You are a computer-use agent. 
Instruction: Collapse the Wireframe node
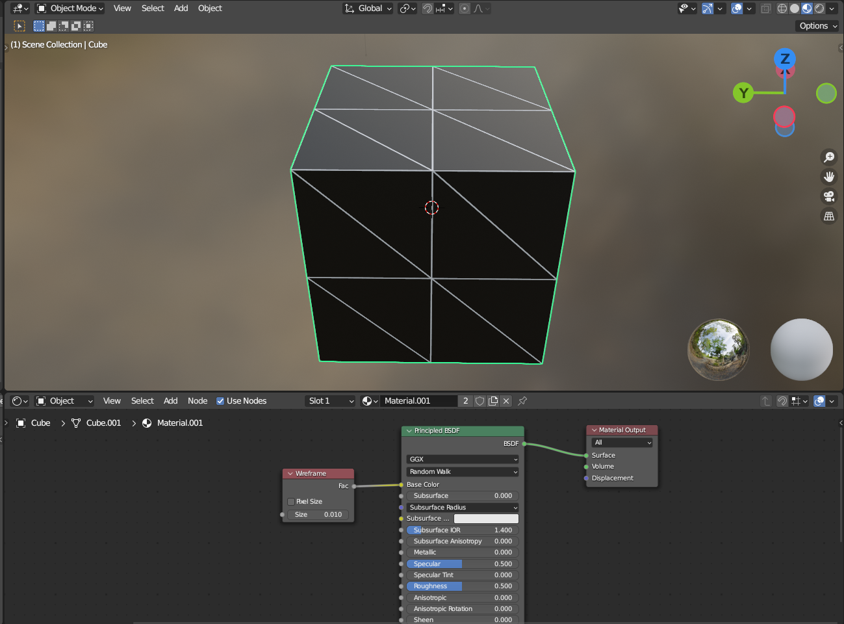click(x=290, y=474)
